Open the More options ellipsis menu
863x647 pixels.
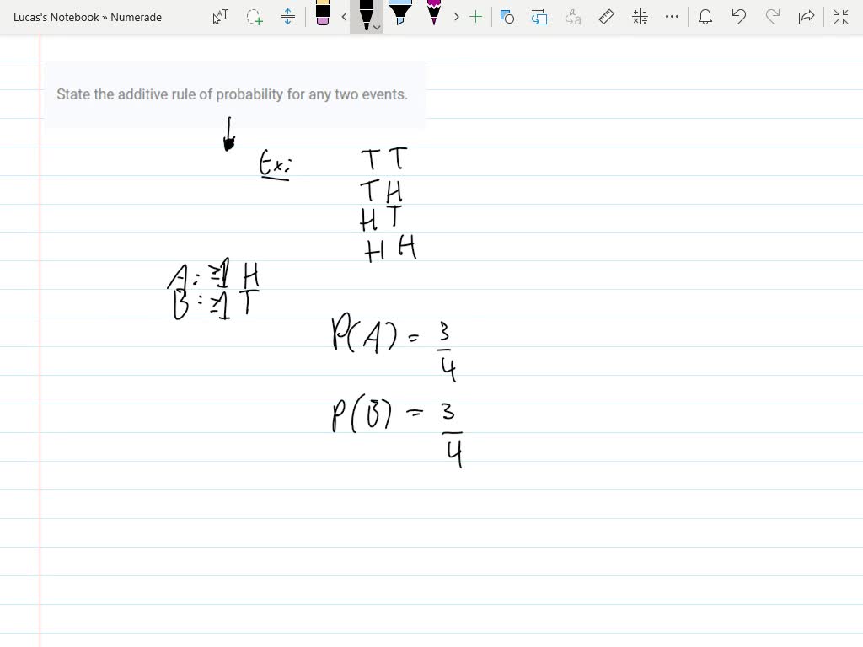point(672,17)
